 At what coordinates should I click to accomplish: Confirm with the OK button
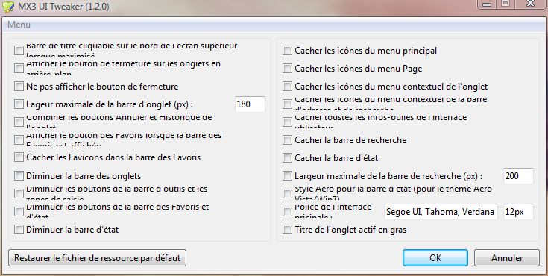435,258
